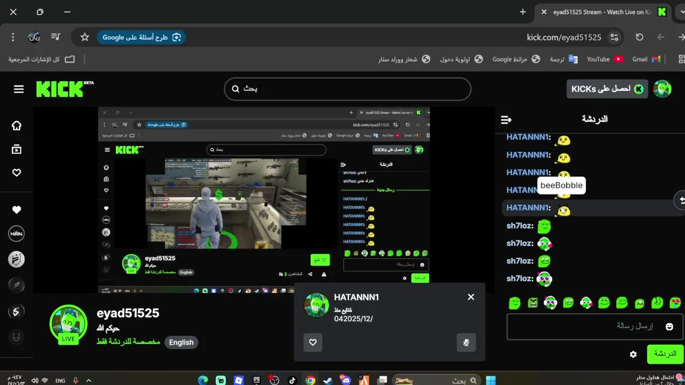
Task: Click the KICK beta logo
Action: click(65, 89)
